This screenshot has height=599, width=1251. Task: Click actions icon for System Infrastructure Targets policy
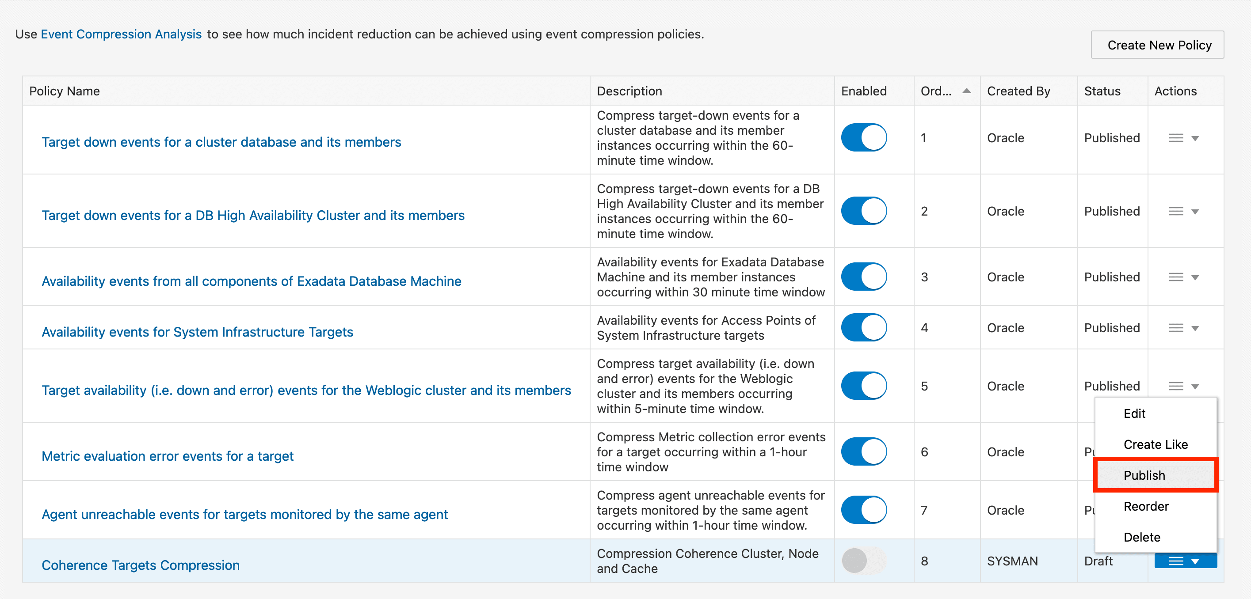[x=1176, y=328]
